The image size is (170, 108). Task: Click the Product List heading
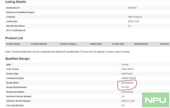(14, 38)
